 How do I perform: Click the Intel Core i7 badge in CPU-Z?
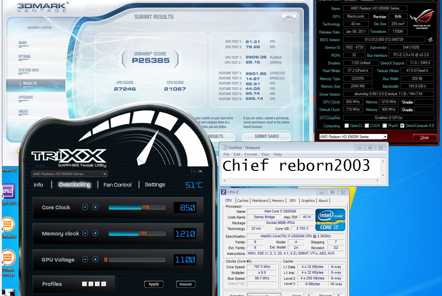tap(330, 220)
